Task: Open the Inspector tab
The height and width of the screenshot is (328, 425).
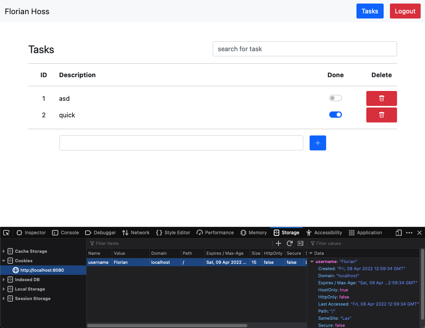Action: click(31, 233)
